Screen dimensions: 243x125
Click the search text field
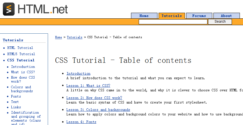pos(173,22)
